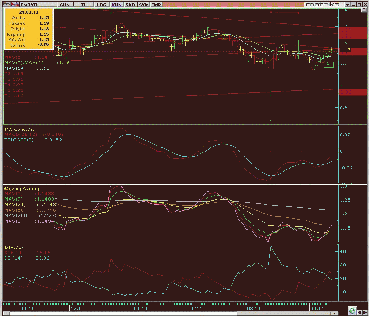Toggle the KHN toolbar button

tap(117, 5)
